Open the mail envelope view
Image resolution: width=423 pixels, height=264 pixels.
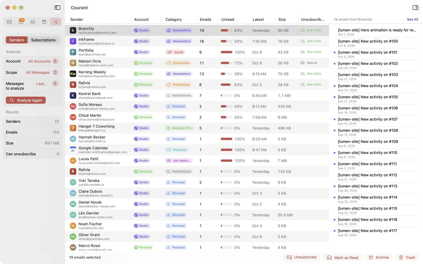pyautogui.click(x=9, y=22)
